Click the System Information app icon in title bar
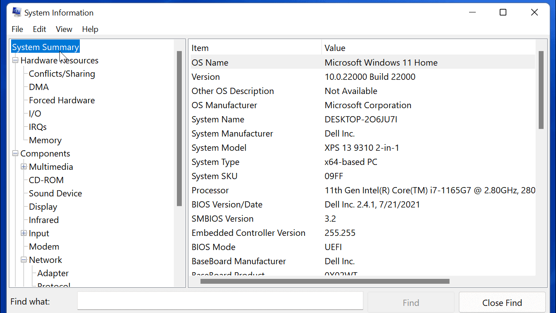This screenshot has height=313, width=556. click(x=17, y=12)
